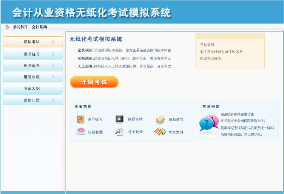The width and height of the screenshot is (284, 194).
Task: Open the 正式考试中会出现哪些输入法 link
Action: point(243,121)
